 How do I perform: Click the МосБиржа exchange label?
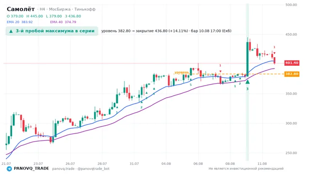[60, 9]
